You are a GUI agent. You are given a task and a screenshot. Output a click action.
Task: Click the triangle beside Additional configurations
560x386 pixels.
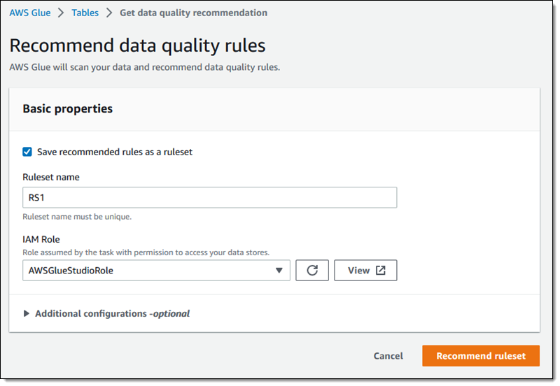[x=27, y=314]
